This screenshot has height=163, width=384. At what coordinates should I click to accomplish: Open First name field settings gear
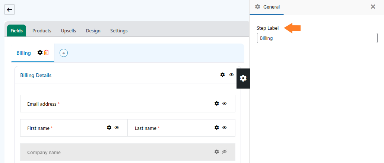coord(109,128)
